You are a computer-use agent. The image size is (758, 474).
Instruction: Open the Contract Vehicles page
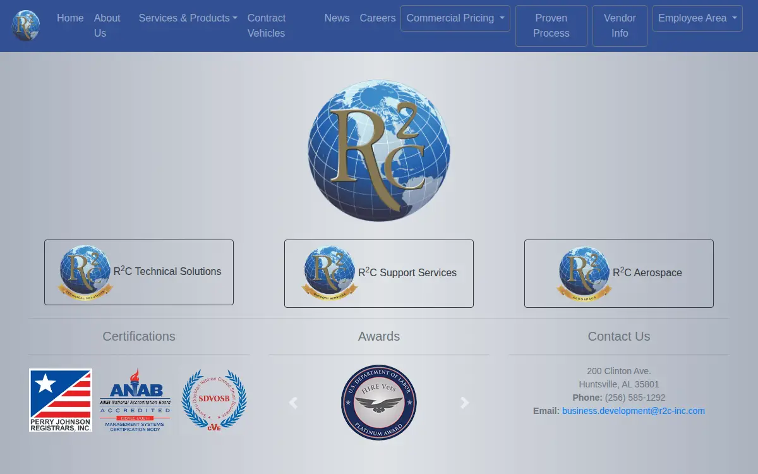point(267,26)
